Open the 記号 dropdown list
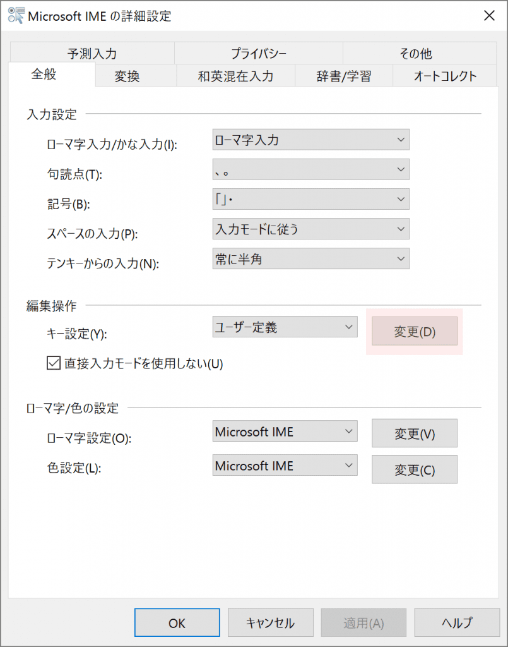 [311, 199]
